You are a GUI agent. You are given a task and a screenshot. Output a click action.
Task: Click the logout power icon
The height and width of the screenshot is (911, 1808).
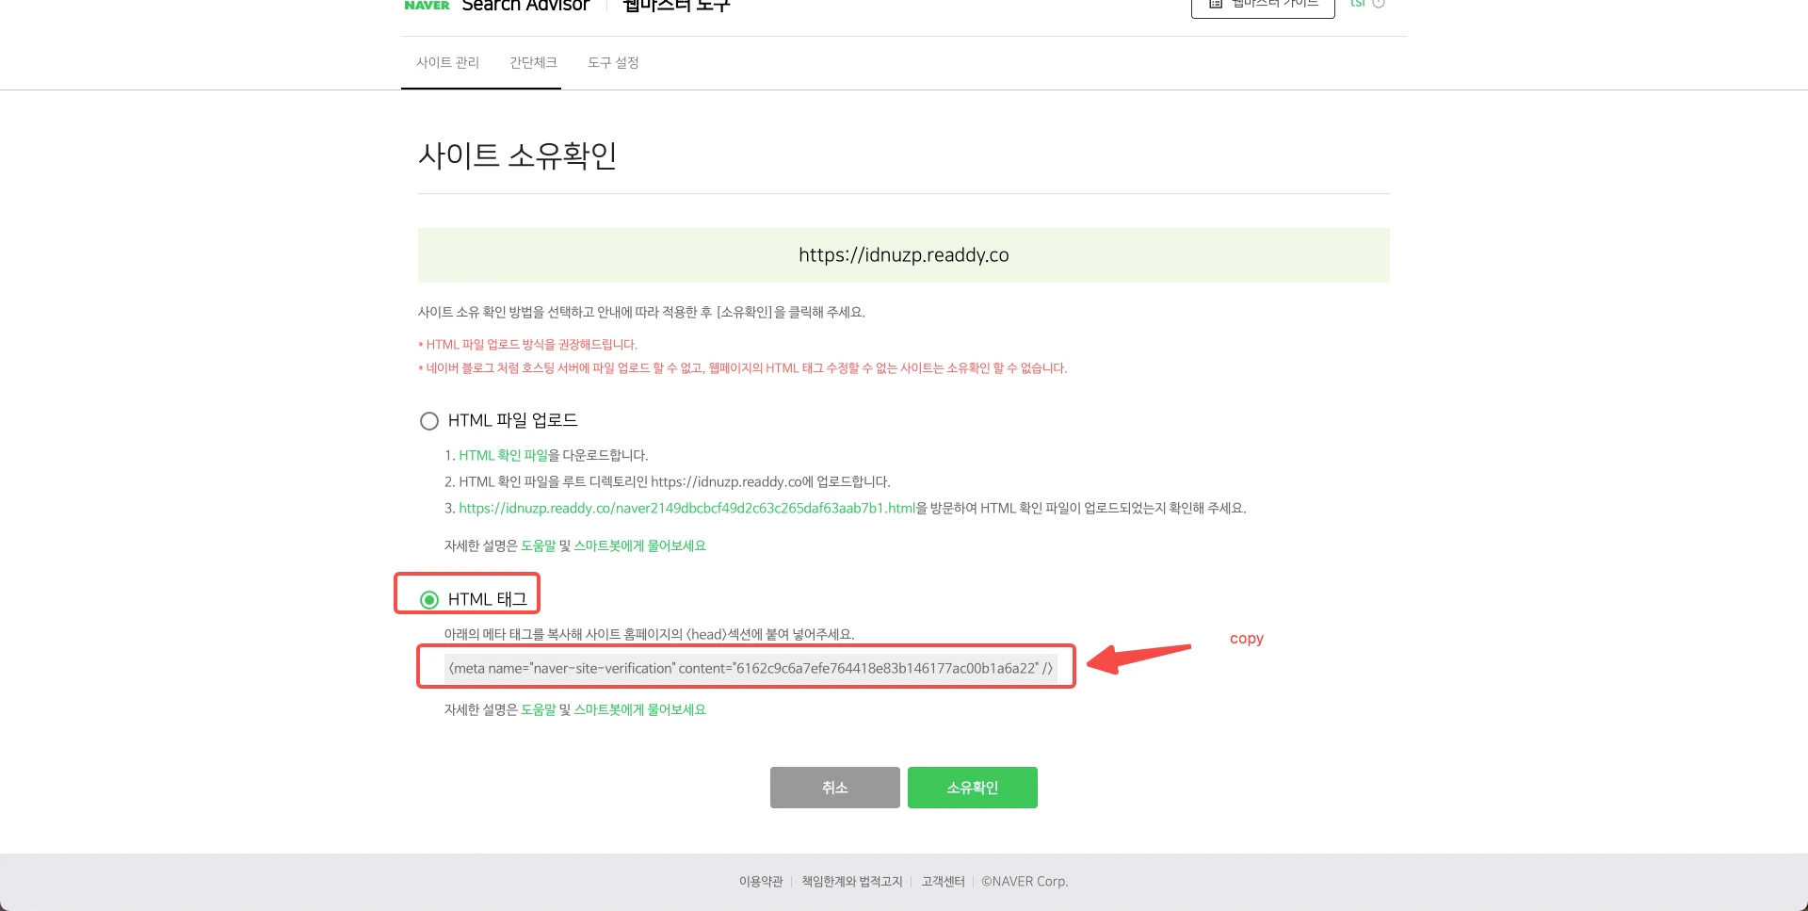click(1379, 4)
